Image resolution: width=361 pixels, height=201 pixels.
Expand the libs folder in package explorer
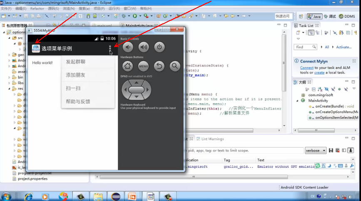tap(9, 83)
